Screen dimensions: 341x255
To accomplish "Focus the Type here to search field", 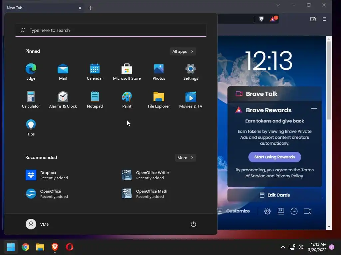I will pos(111,30).
